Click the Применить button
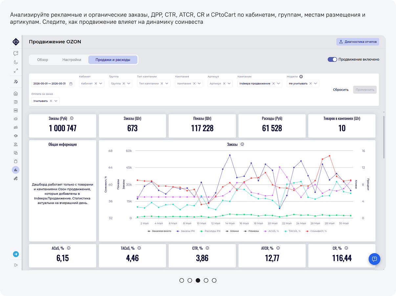The height and width of the screenshot is (296, 396). (365, 90)
